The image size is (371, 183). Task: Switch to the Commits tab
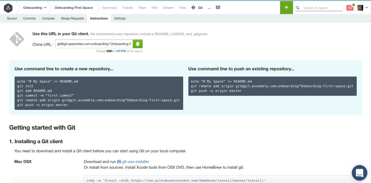(29, 19)
